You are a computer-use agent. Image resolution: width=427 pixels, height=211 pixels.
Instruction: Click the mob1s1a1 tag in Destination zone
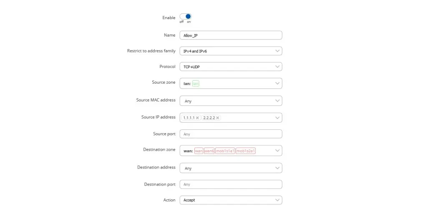[x=225, y=151]
